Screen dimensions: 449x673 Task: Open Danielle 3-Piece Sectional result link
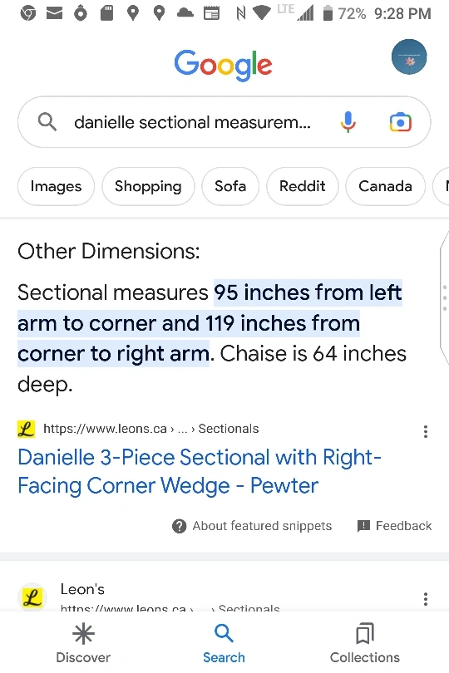tap(200, 471)
